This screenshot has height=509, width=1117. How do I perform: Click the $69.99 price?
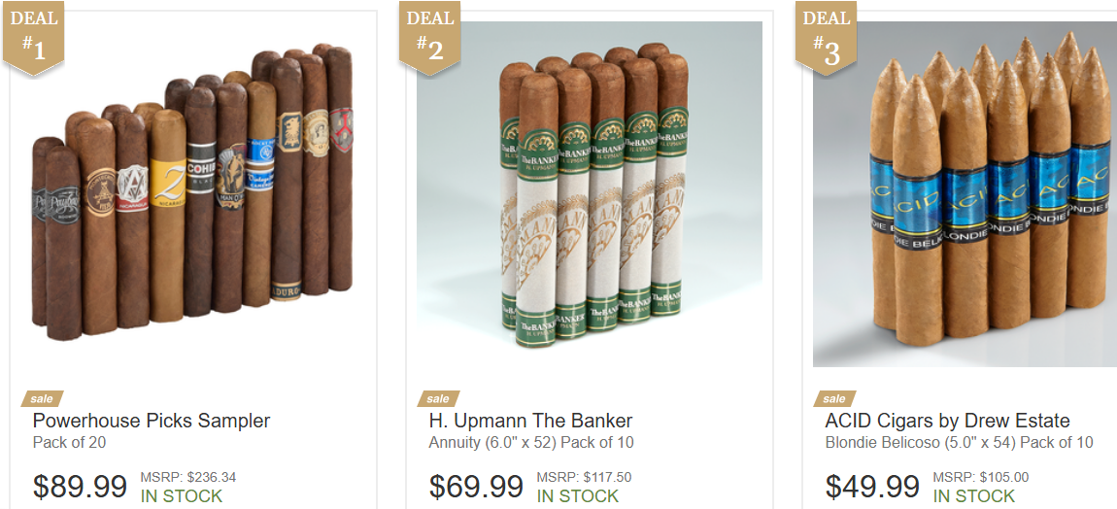click(x=476, y=487)
